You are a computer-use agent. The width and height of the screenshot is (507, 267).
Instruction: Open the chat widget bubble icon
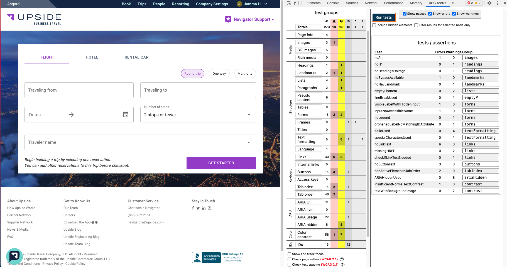click(x=14, y=256)
